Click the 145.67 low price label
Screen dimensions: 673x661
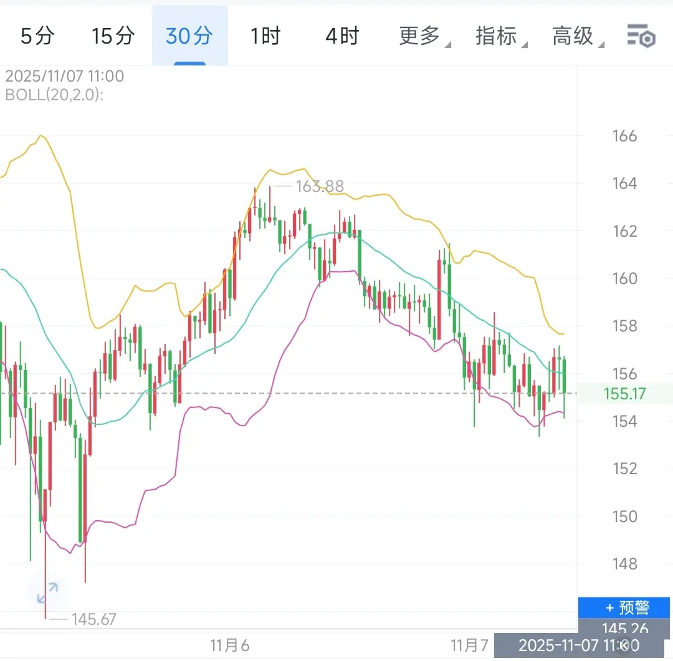93,619
